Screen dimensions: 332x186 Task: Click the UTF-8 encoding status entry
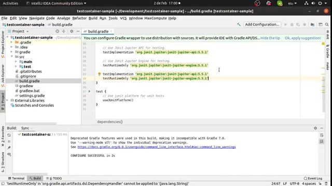point(295,183)
